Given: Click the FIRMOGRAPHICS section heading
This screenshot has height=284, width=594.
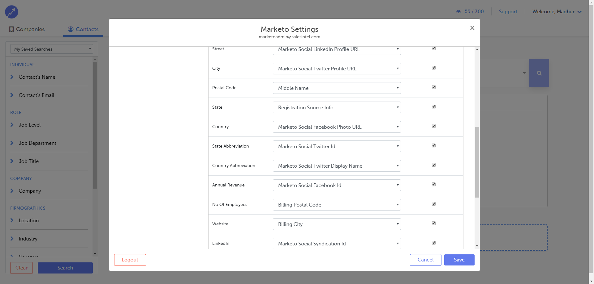Looking at the screenshot, I should 28,208.
